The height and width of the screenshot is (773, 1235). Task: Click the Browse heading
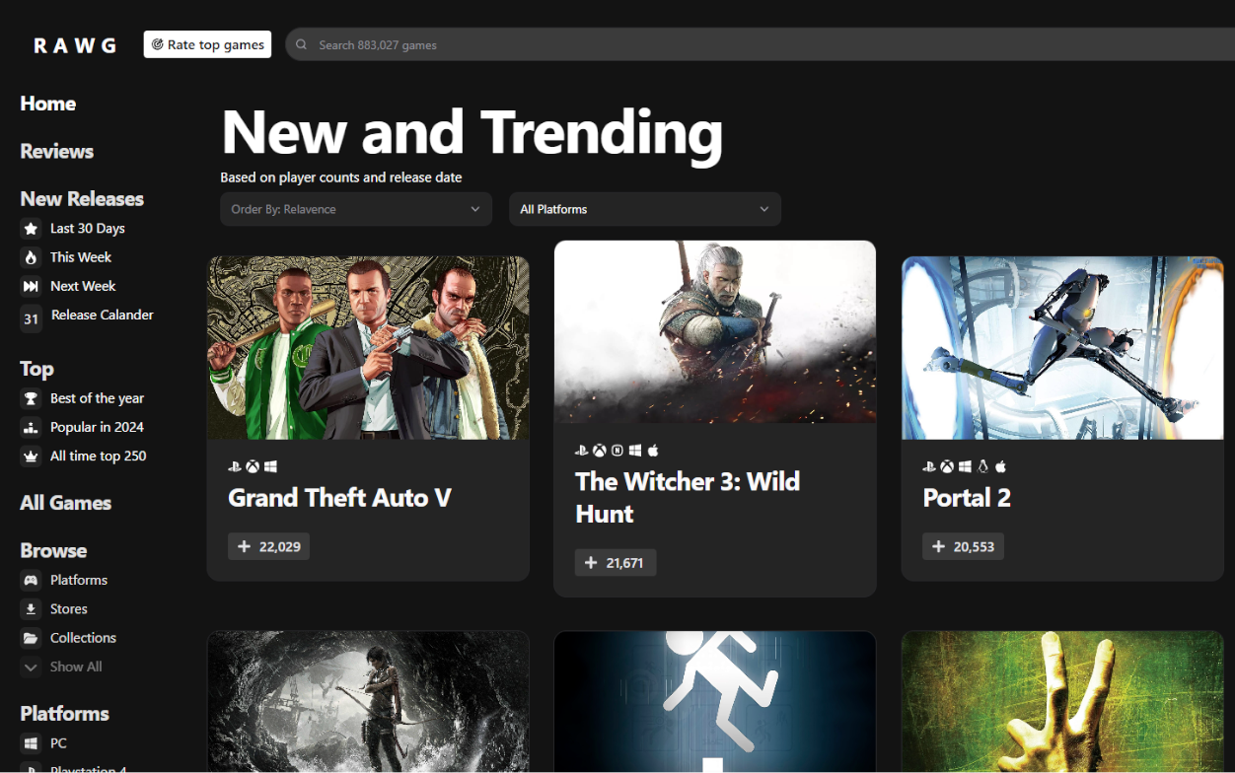tap(53, 550)
